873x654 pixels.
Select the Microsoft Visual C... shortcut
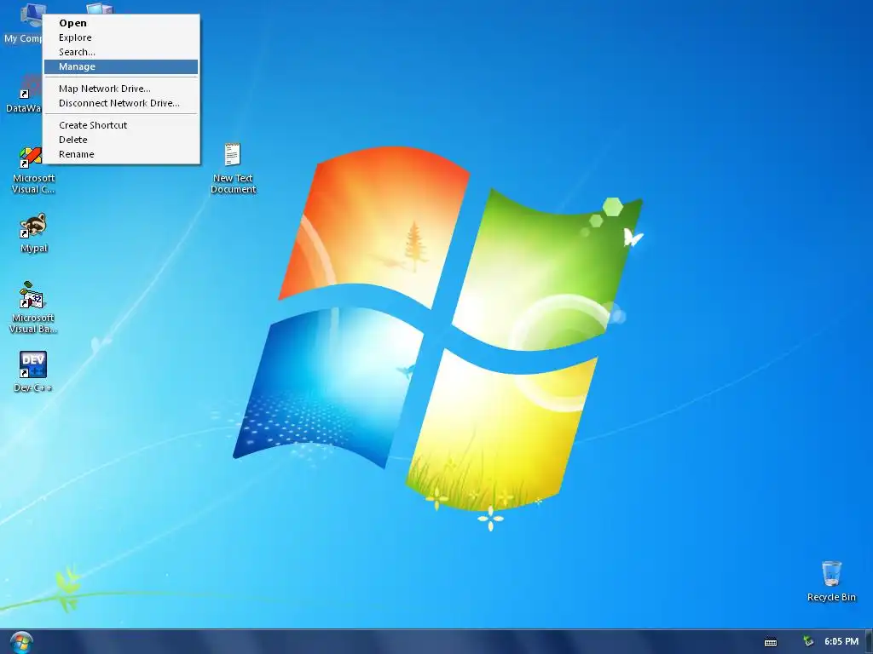coord(32,157)
